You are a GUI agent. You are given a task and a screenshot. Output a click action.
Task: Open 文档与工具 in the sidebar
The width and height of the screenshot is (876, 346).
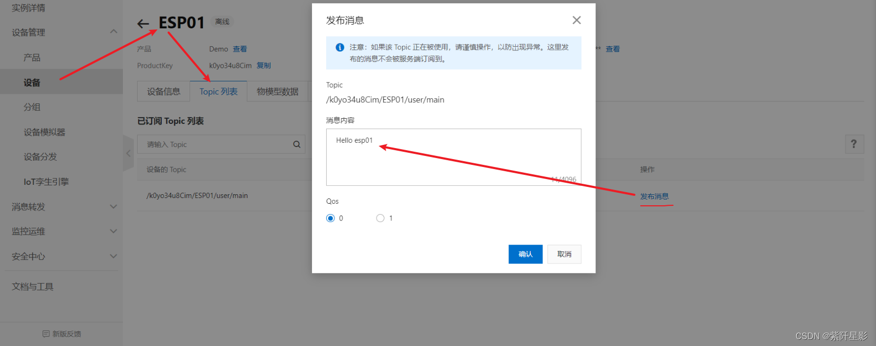[x=33, y=287]
